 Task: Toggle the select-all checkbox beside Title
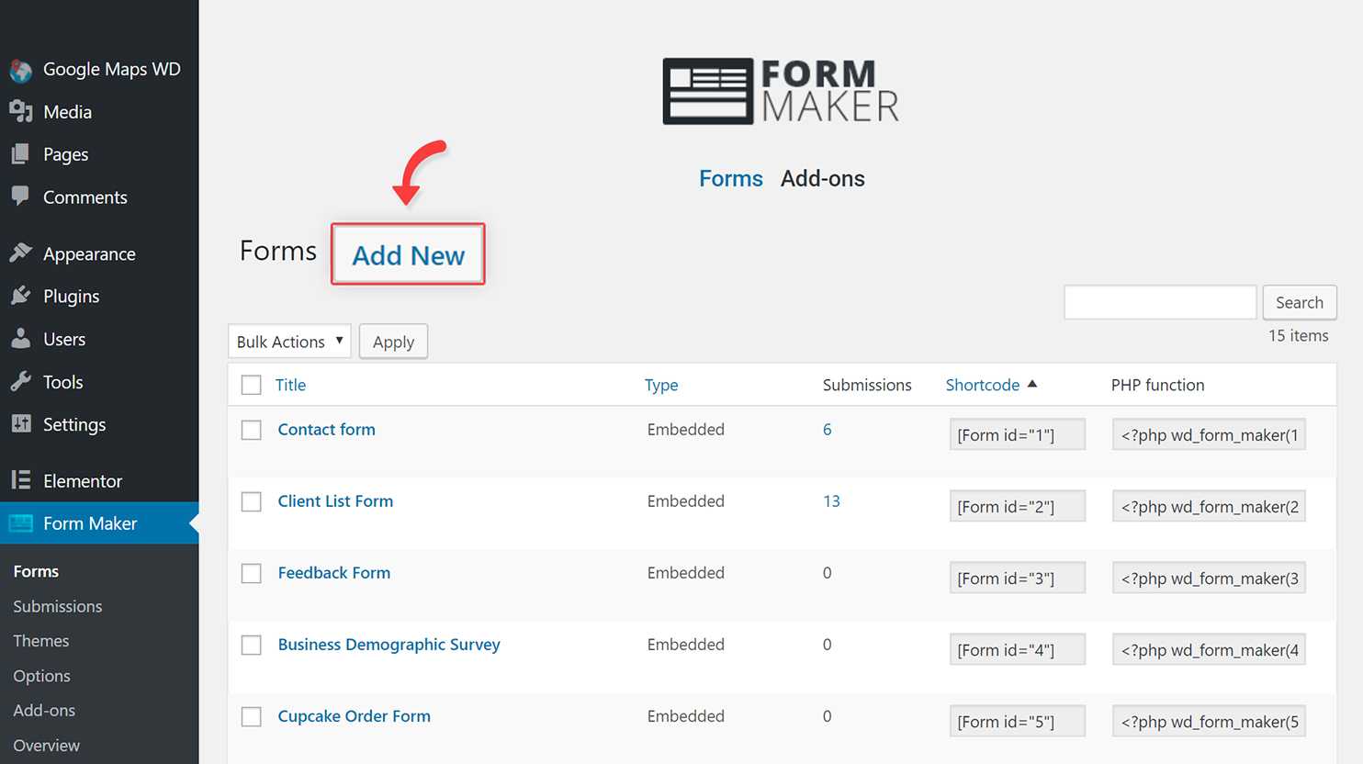point(251,385)
